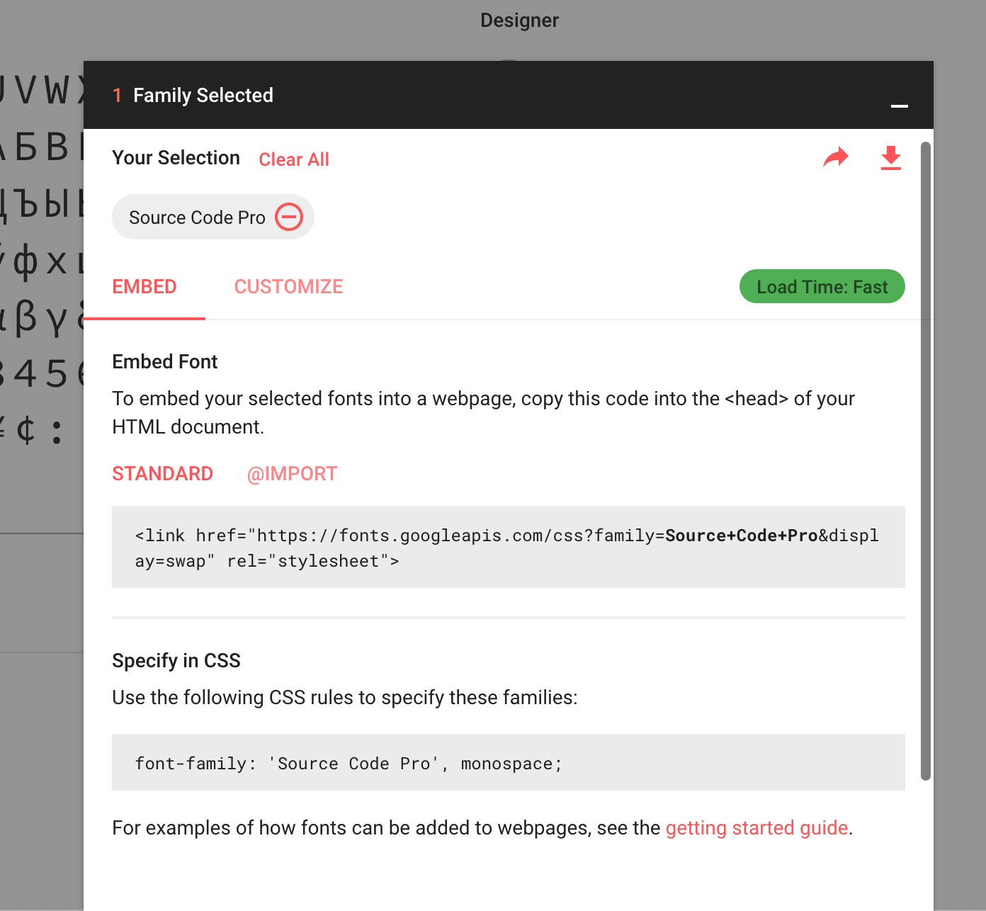Minimize the Family Selected drawer
The width and height of the screenshot is (986, 911).
pos(900,106)
